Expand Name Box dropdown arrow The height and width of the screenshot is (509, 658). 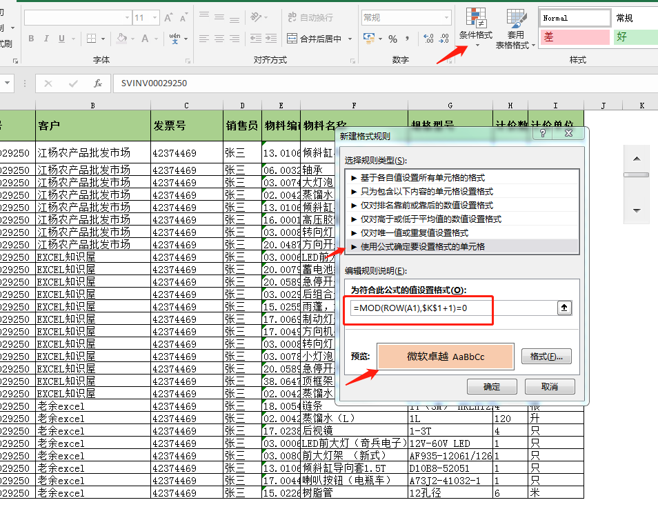click(x=7, y=83)
